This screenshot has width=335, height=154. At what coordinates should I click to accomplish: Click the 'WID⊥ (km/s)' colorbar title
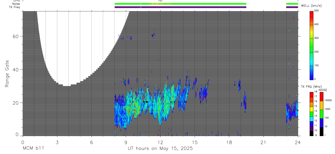(x=312, y=5)
